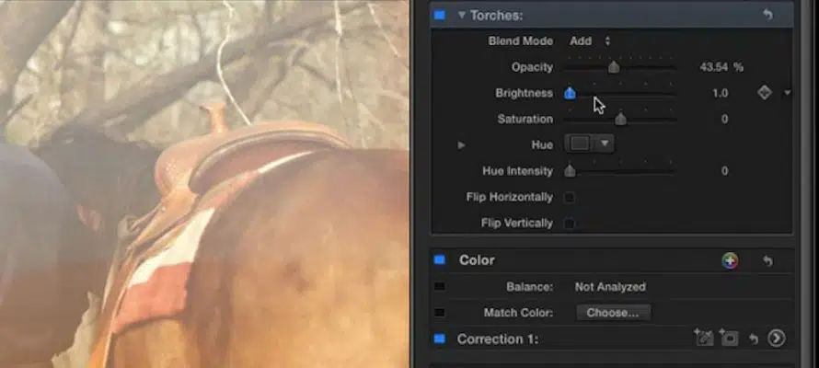
Task: Open the Blend Mode Add popup
Action: click(590, 40)
